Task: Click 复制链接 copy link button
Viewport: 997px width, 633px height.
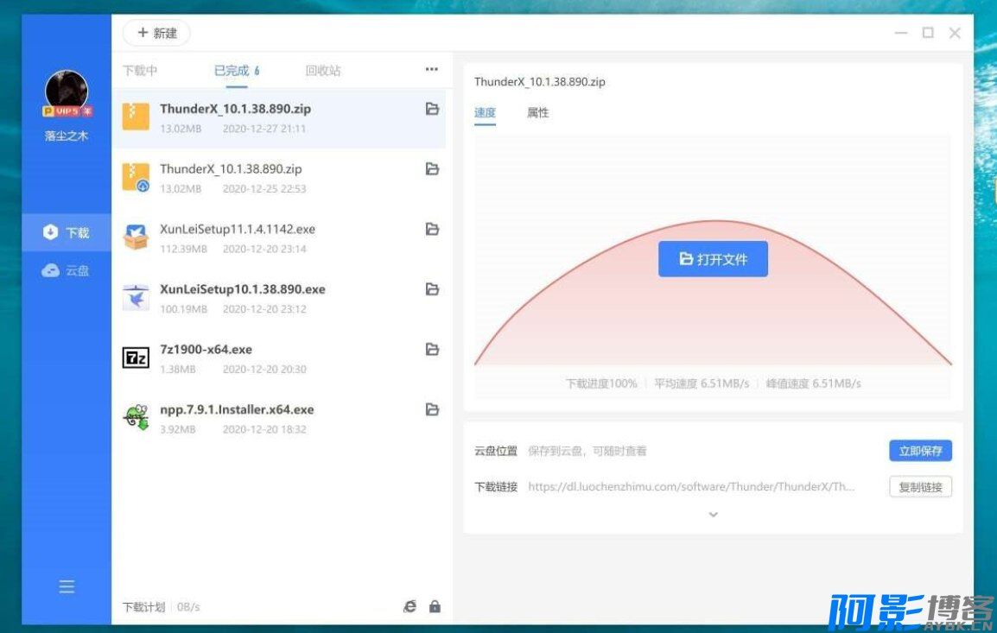Action: coord(920,487)
